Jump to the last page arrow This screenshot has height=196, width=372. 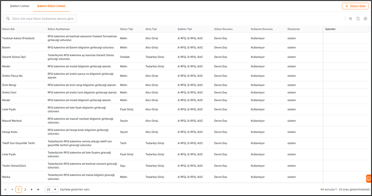[38, 189]
